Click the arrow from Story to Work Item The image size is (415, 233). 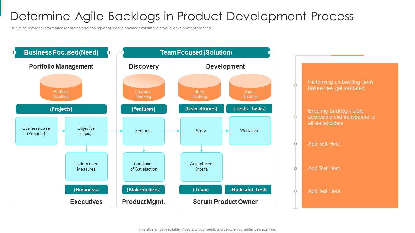(226, 131)
